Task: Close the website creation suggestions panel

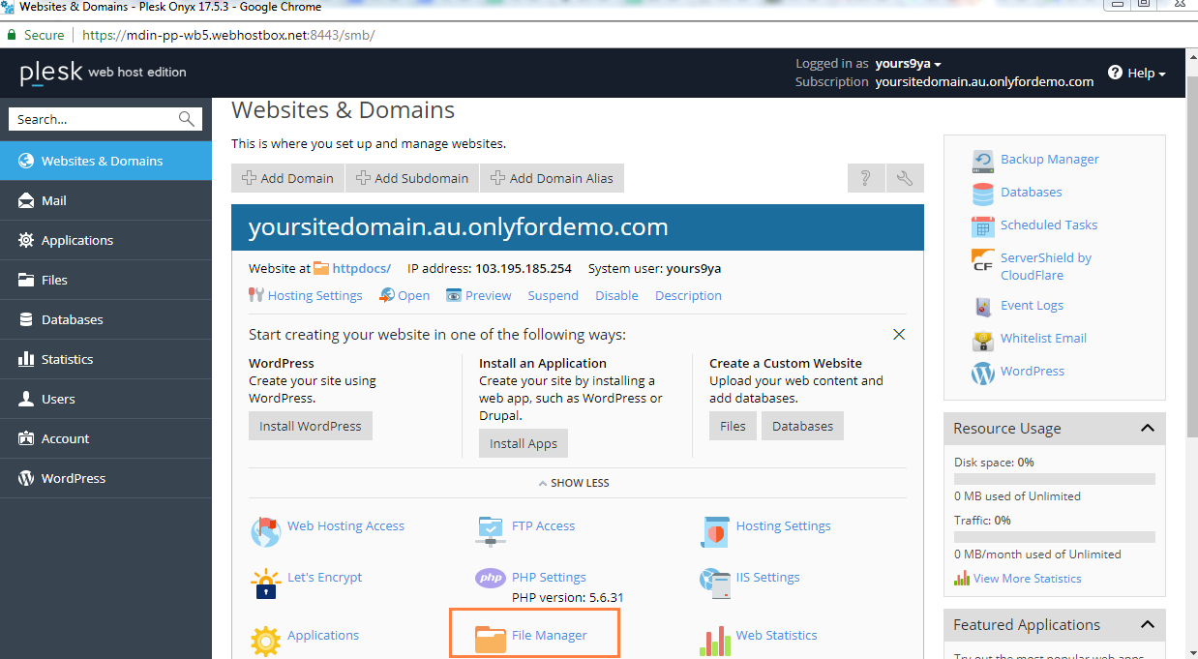Action: (x=899, y=335)
